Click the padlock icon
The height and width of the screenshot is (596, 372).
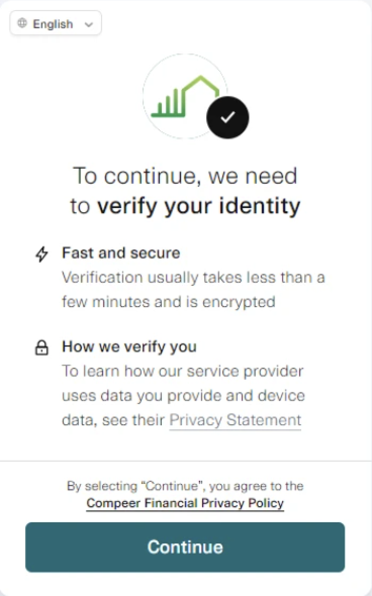point(41,347)
